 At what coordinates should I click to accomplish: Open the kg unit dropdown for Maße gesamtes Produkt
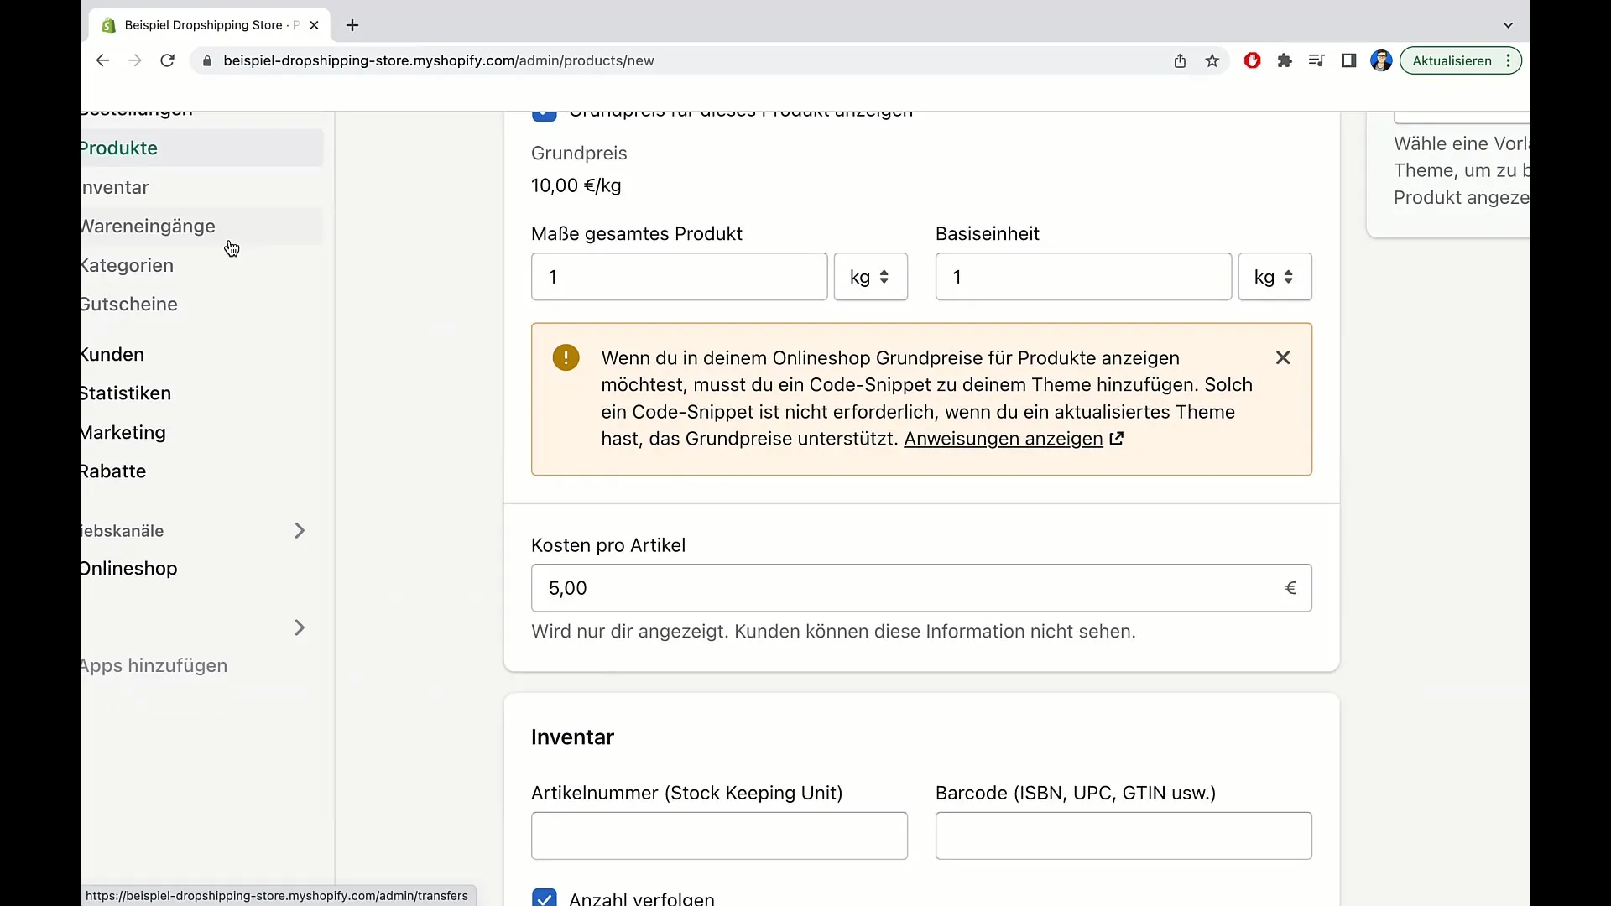click(x=871, y=277)
